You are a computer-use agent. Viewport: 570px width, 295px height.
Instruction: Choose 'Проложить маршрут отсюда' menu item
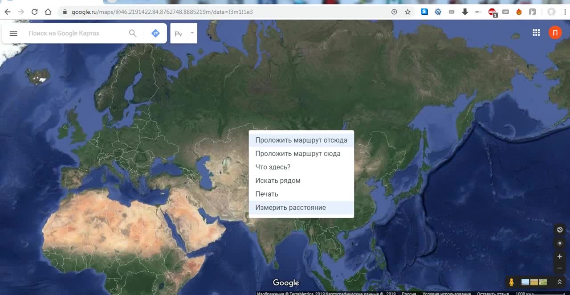point(301,140)
